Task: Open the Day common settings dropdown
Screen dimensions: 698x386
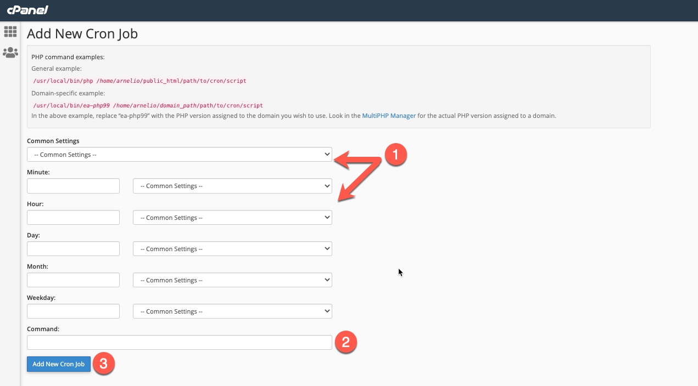Action: pos(232,249)
